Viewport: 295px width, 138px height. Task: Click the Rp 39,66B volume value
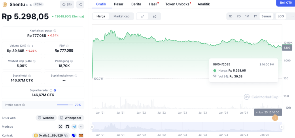[x=16, y=50]
